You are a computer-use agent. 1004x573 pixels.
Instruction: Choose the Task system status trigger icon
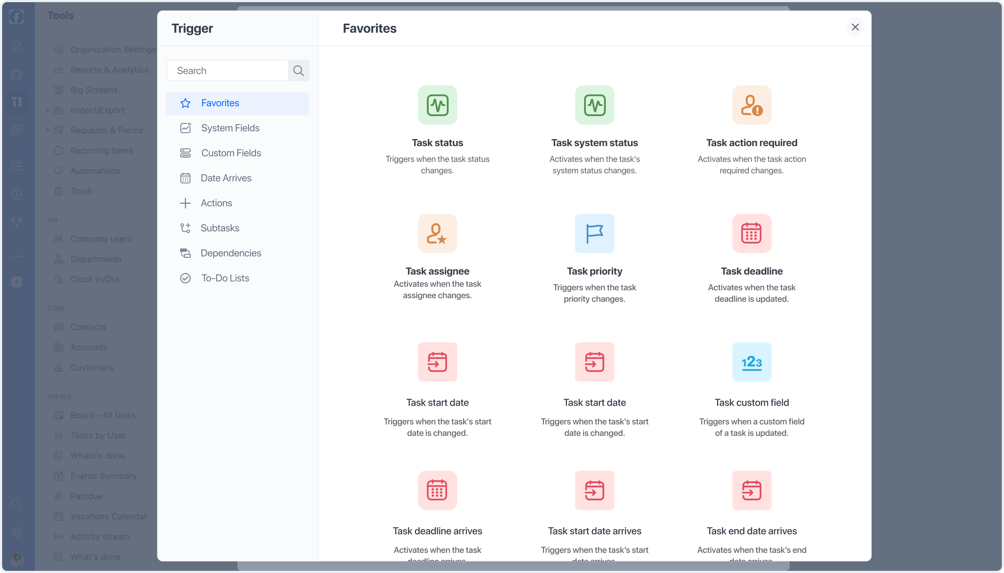(x=594, y=105)
